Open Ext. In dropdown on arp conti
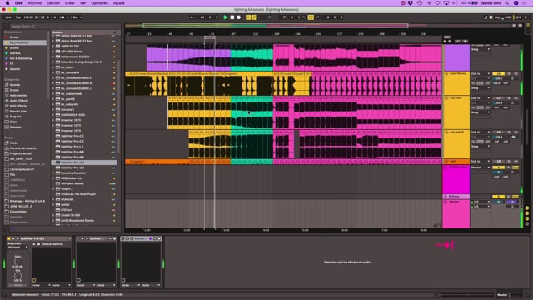Image resolution: width=533 pixels, height=300 pixels. point(481,98)
